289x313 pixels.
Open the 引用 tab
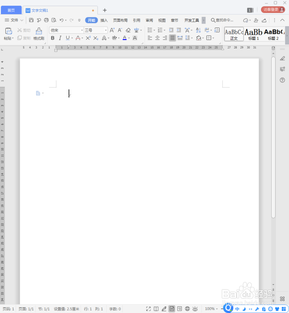(x=136, y=20)
